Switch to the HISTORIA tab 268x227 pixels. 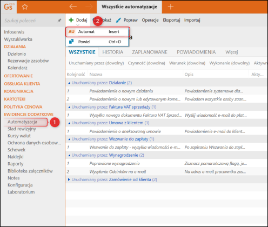113,52
